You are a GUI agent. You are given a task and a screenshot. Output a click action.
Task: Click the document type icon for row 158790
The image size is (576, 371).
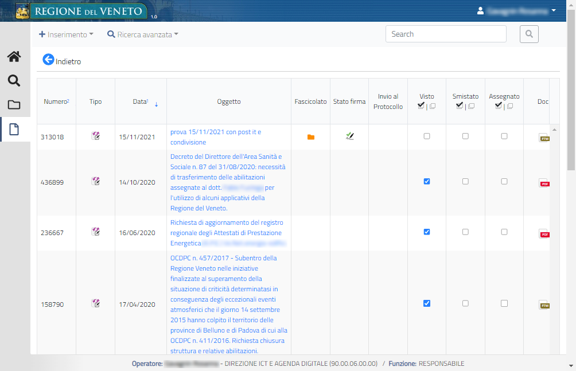click(x=95, y=303)
